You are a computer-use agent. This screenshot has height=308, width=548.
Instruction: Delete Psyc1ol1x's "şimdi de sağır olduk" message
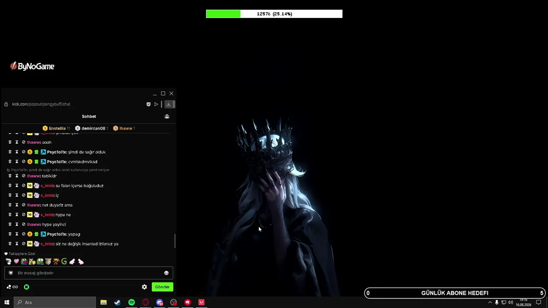[x=10, y=152]
